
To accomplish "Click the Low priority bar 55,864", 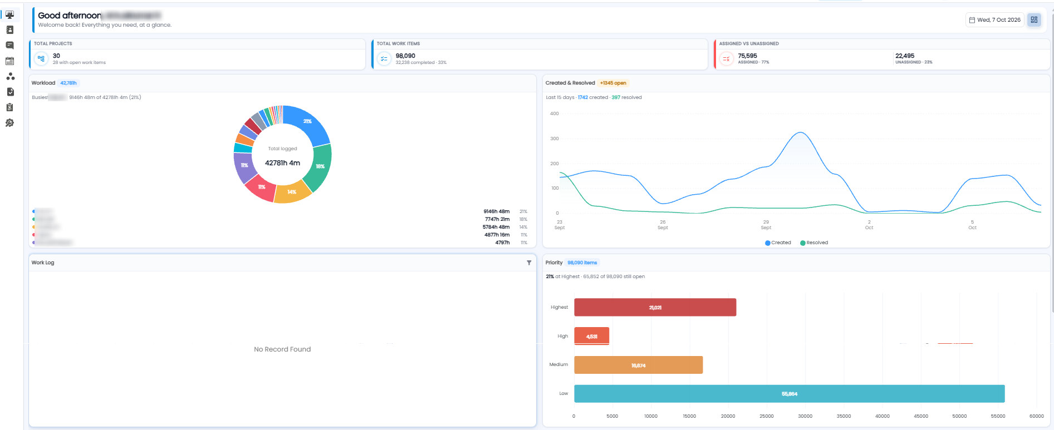I will [x=789, y=394].
